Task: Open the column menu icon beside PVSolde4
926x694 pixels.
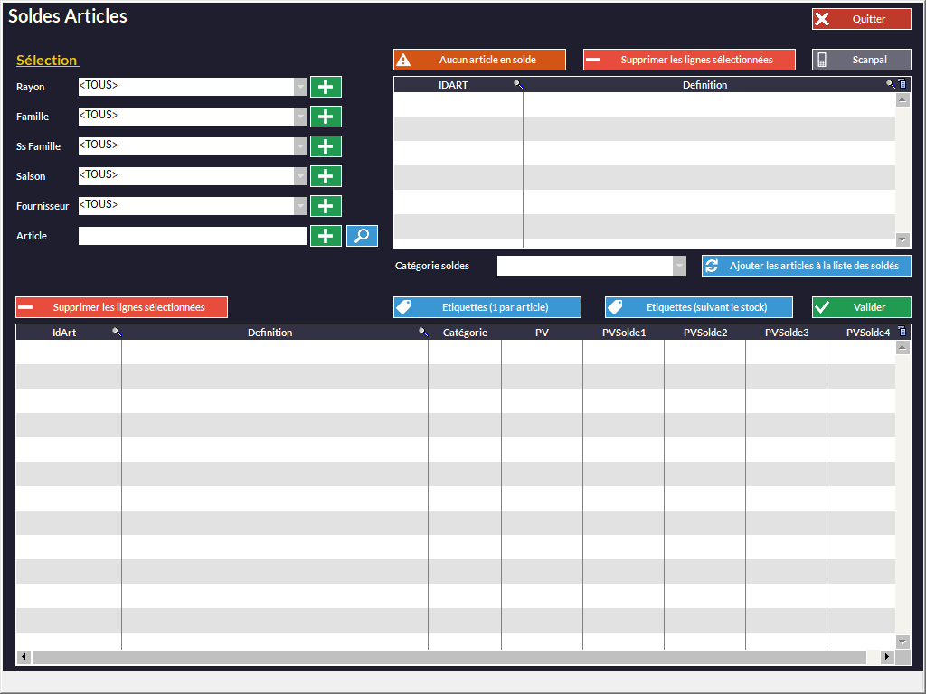Action: [902, 332]
